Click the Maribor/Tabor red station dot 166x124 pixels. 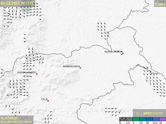(x=80, y=68)
